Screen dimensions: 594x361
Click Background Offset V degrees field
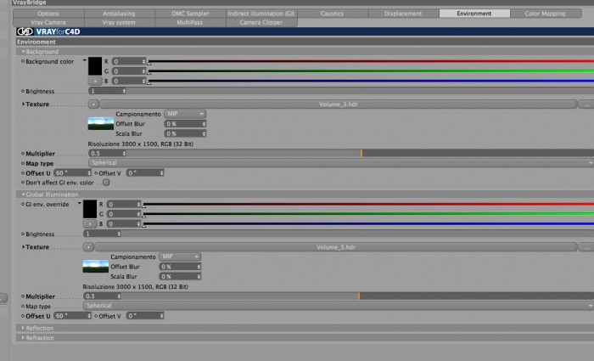pos(145,173)
